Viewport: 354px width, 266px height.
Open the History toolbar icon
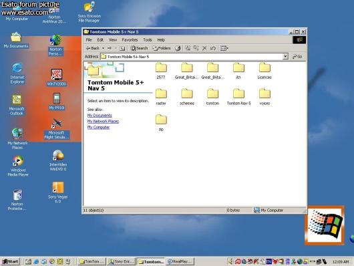point(178,48)
